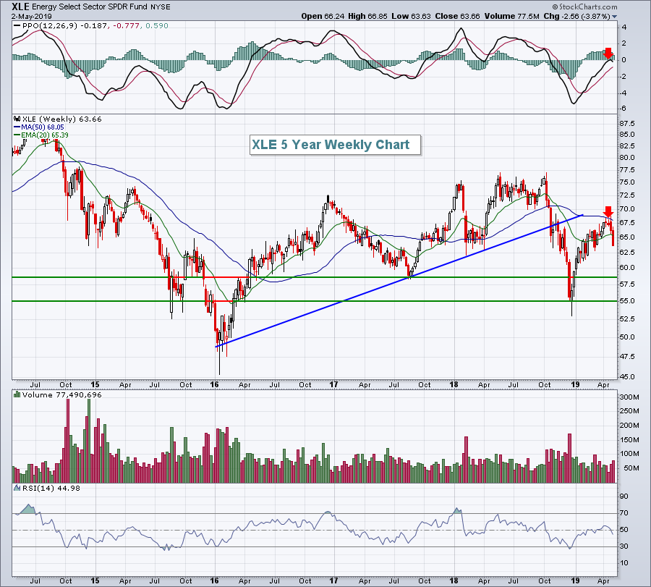Click the XLE (Weekly) 63.66 legend icon

tap(17, 119)
